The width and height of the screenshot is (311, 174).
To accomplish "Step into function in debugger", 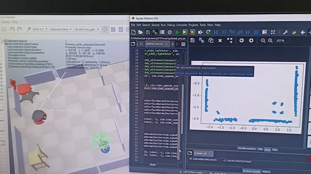I will click(x=232, y=32).
